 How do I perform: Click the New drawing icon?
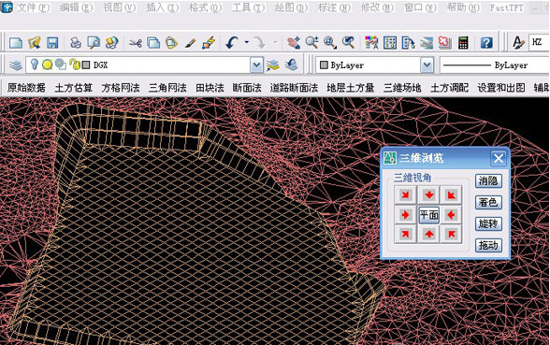[16, 43]
